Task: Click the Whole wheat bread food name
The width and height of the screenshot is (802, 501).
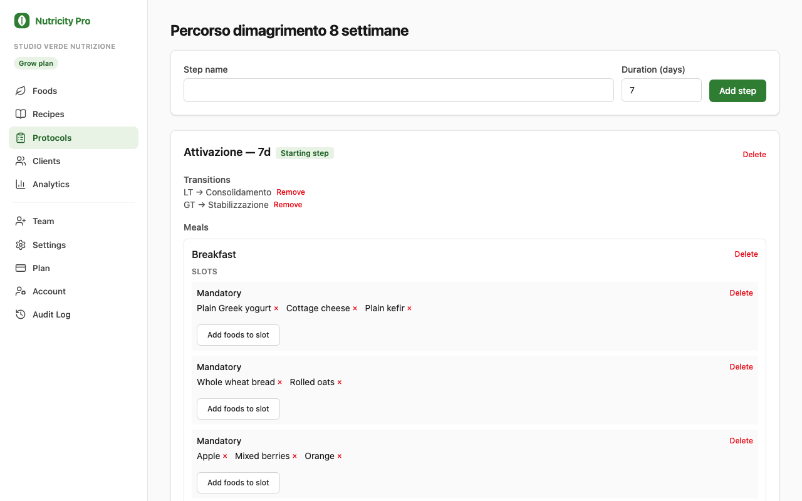Action: tap(236, 382)
